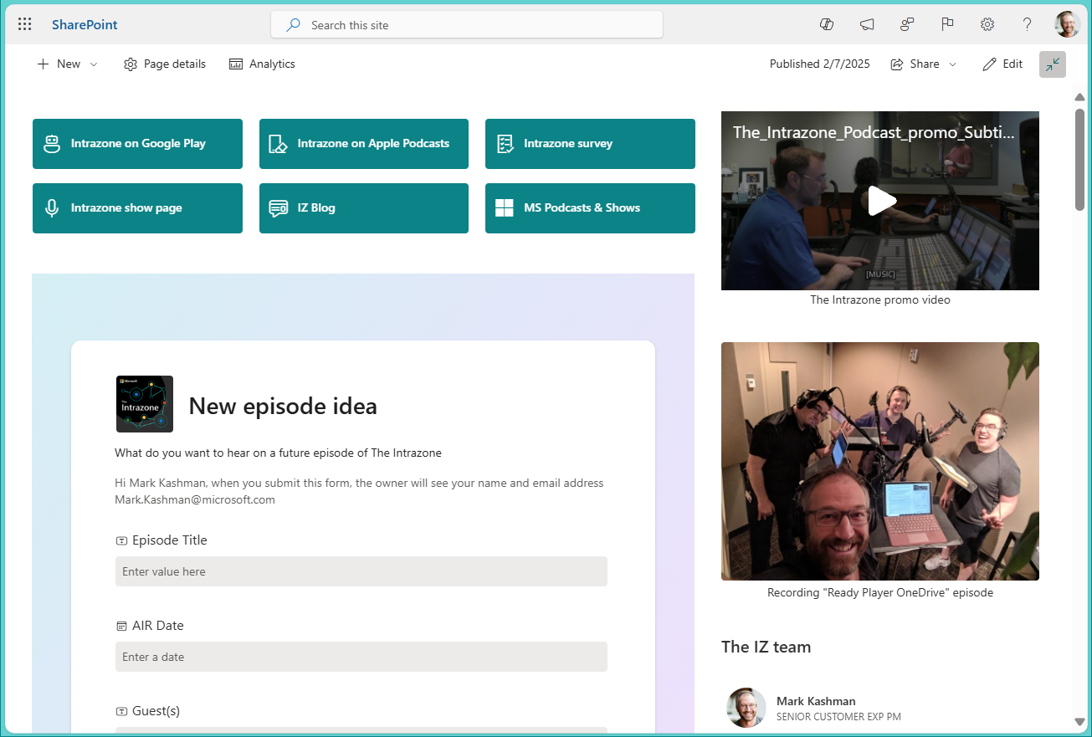This screenshot has height=737, width=1092.
Task: Click the megaphone announcements icon
Action: coord(867,24)
